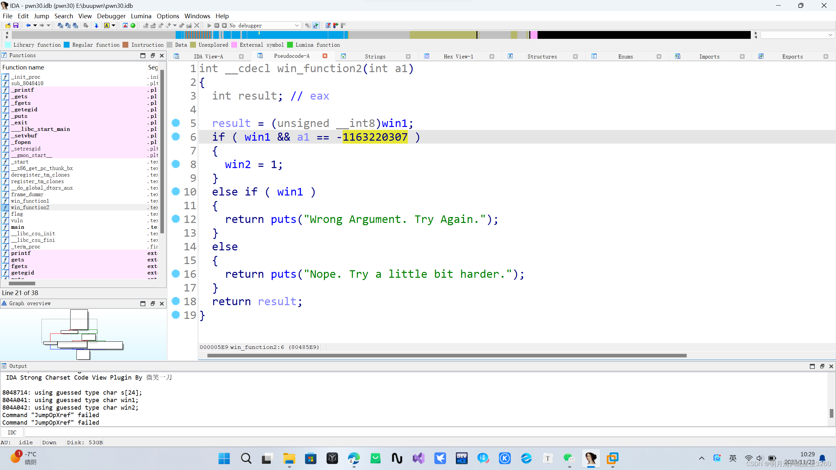Click the blue down arrow toolbar icon

[96, 25]
